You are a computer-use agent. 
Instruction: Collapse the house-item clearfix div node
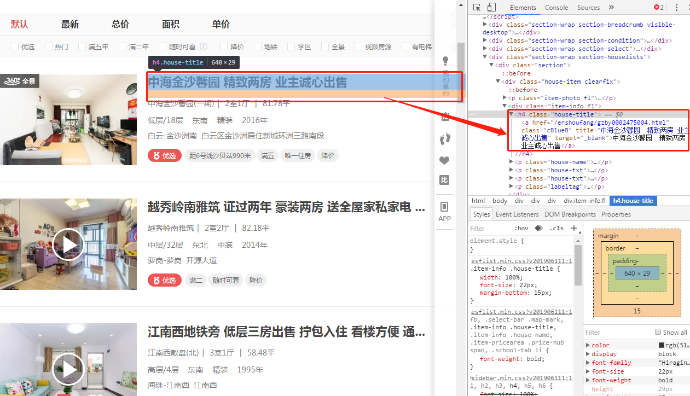[x=498, y=81]
